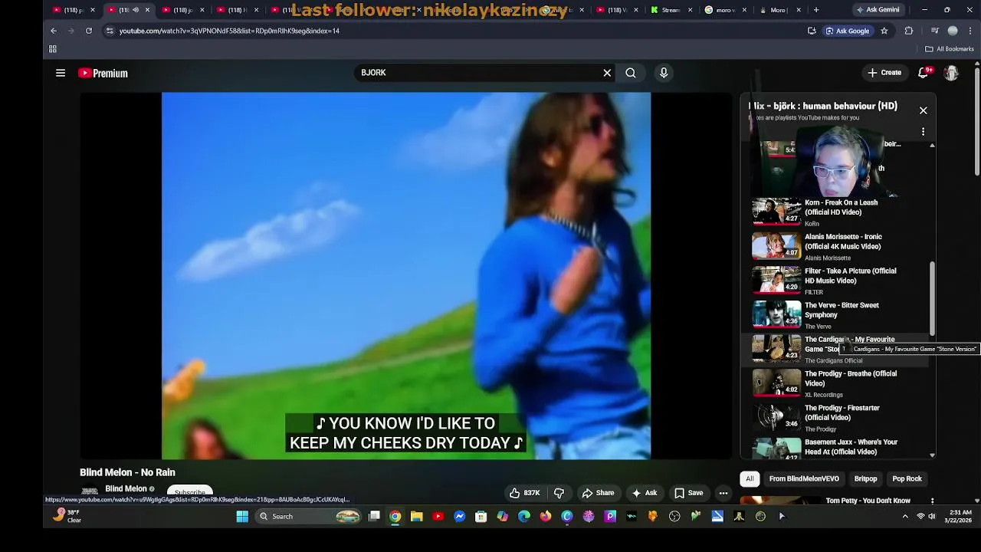Screen dimensions: 981x552
Task: Select the Britpop filter chip
Action: (x=866, y=478)
